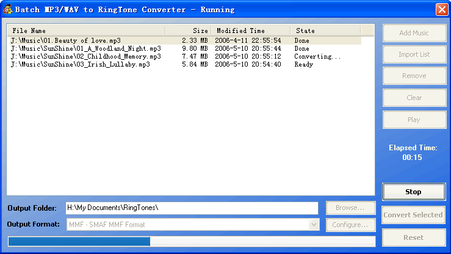This screenshot has width=451, height=254.
Task: Click the Browse... button
Action: click(351, 208)
